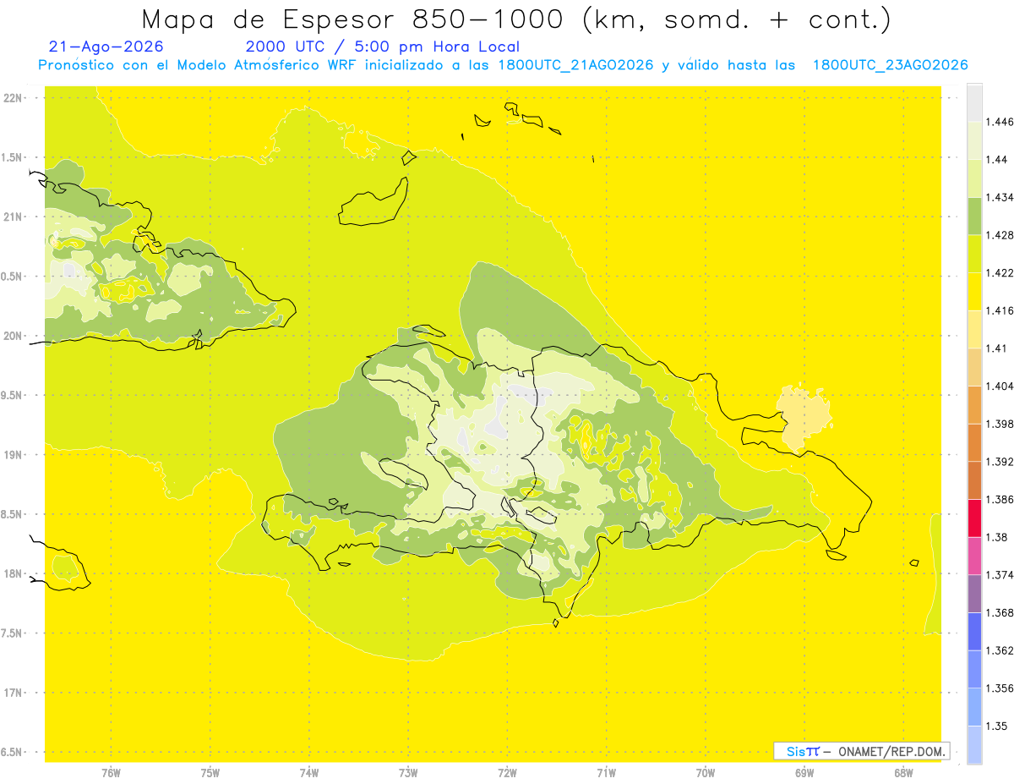Click the longitude label '73W'
This screenshot has width=1014, height=784.
pos(408,773)
